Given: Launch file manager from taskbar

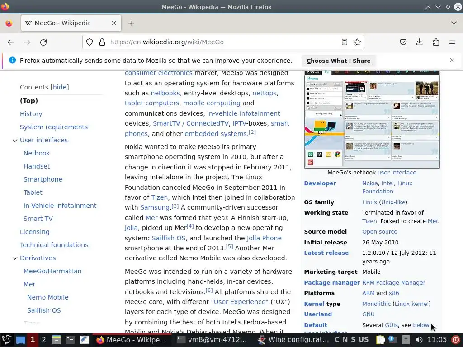Looking at the screenshot, I should click(x=56, y=340).
